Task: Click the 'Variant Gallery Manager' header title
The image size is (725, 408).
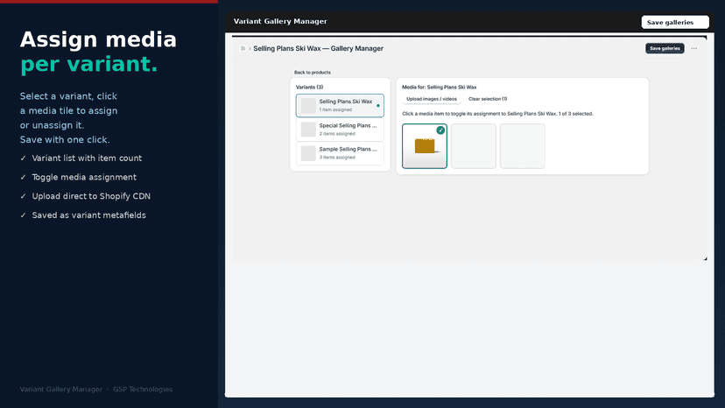Action: click(280, 21)
